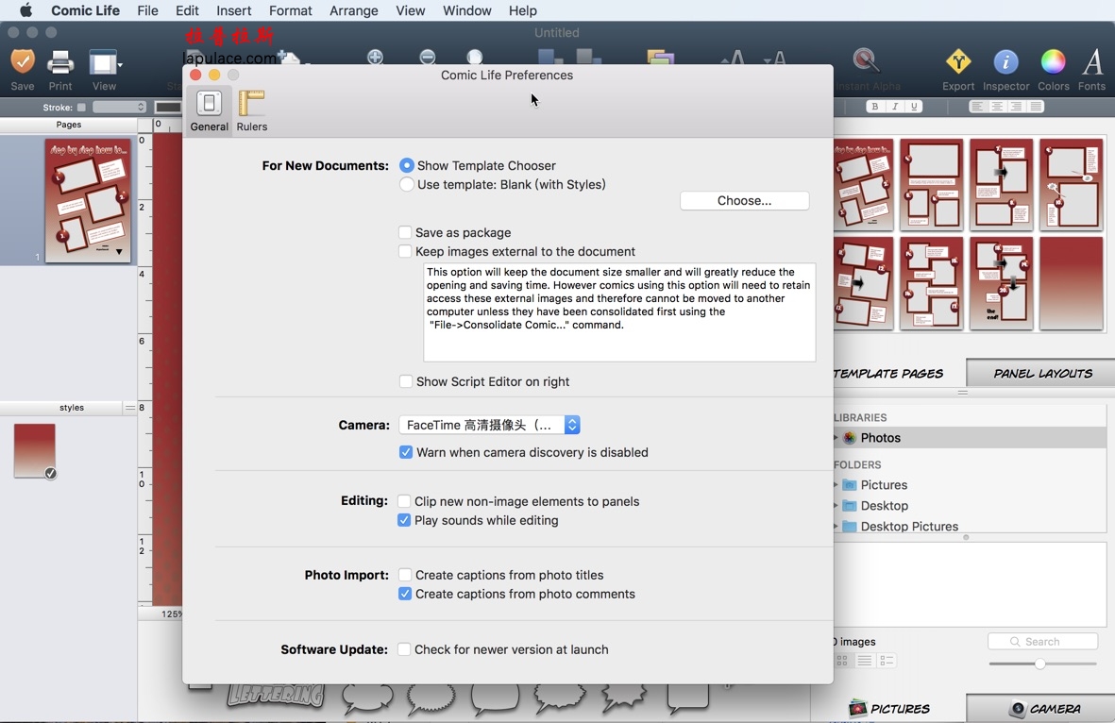Viewport: 1115px width, 723px height.
Task: Enable Show Script Editor on right
Action: (405, 381)
